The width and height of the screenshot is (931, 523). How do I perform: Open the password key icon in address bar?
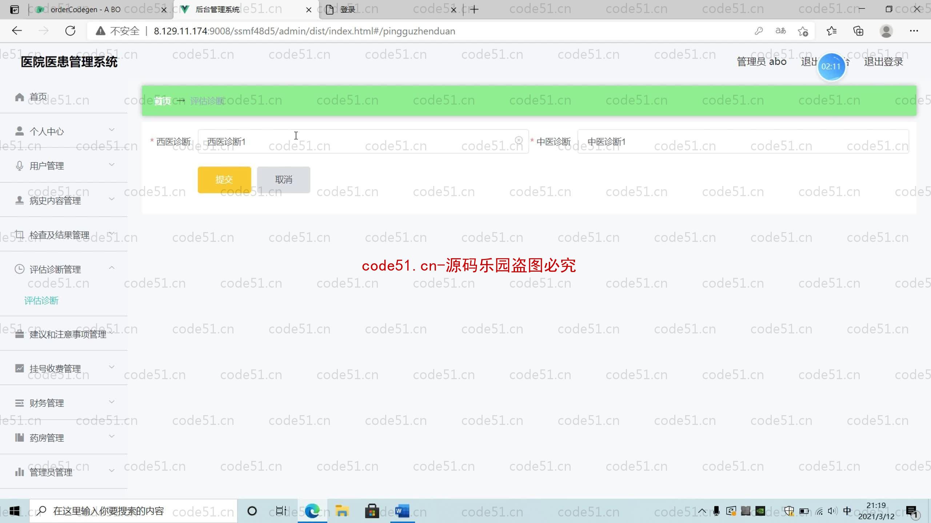759,31
